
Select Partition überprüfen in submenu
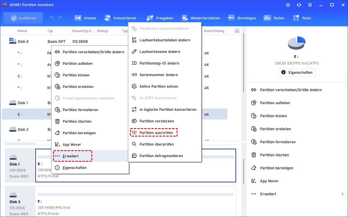click(x=164, y=144)
